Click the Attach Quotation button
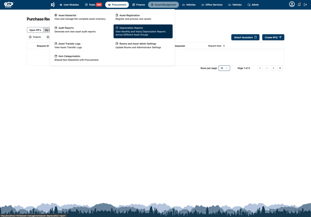Viewport: 311px width, 217px height. 245,37
